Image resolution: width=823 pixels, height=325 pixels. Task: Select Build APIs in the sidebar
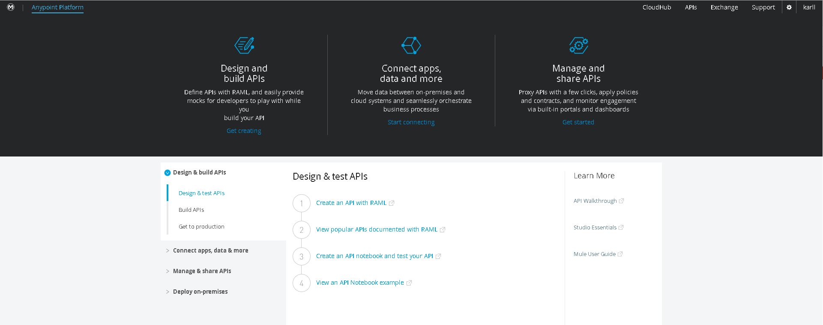click(191, 210)
